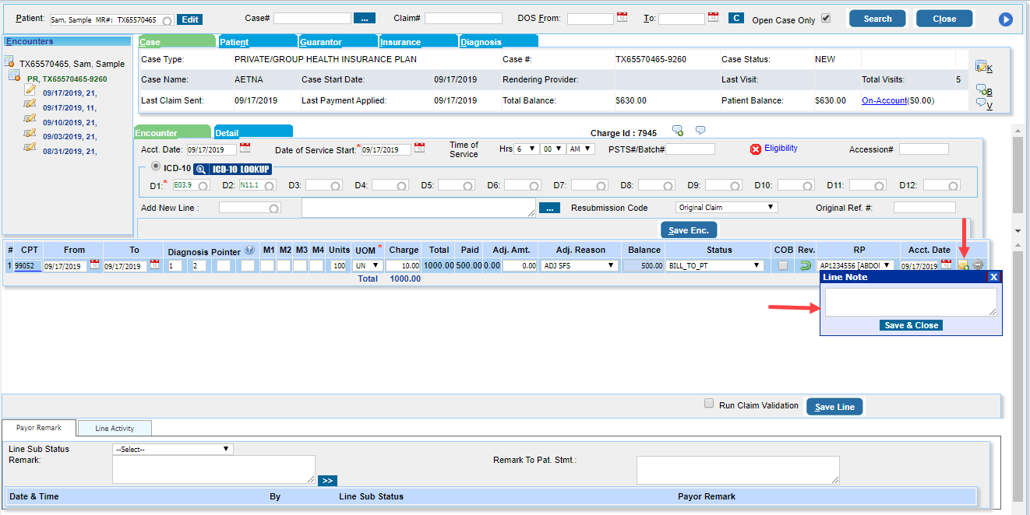Click the V comment icon in case panel
The width and height of the screenshot is (1030, 515).
(981, 103)
